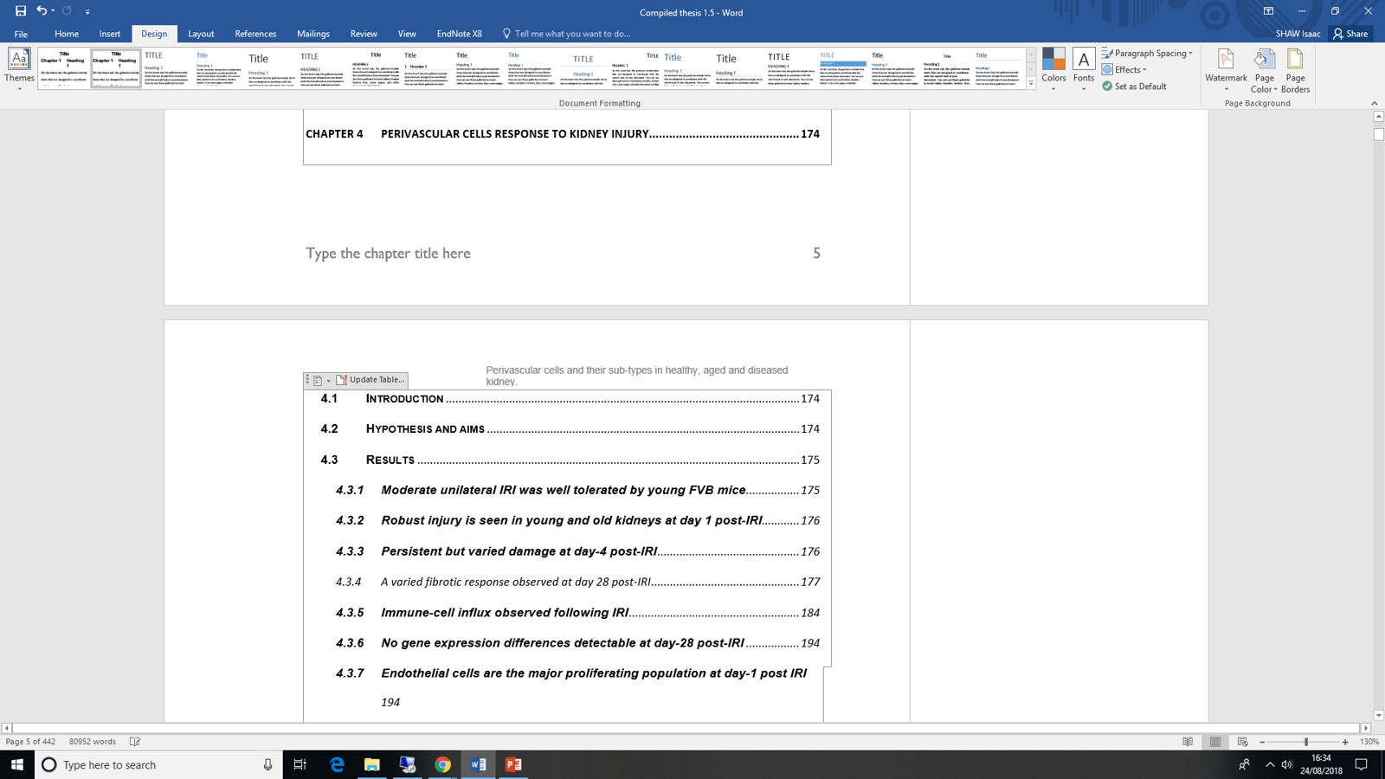
Task: Open Google Chrome from the taskbar
Action: pos(442,764)
